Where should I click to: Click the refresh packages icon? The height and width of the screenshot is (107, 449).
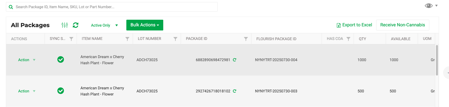pyautogui.click(x=76, y=25)
